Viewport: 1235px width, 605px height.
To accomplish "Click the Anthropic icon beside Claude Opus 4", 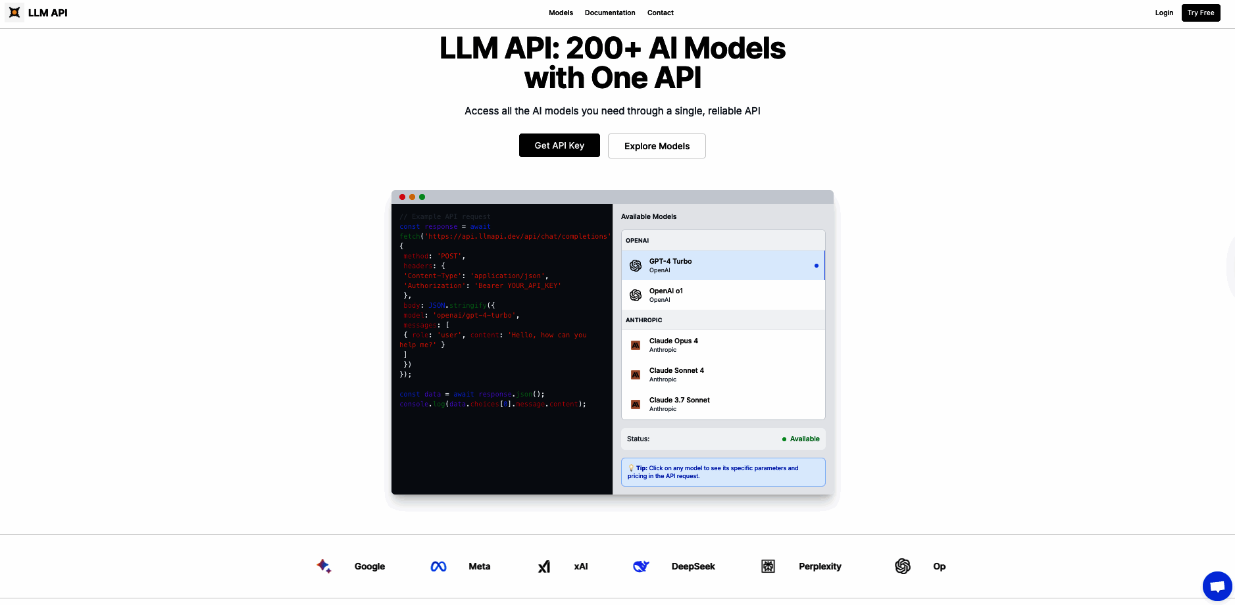I will point(636,345).
